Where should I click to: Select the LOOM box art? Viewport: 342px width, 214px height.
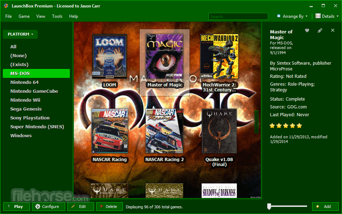(109, 56)
